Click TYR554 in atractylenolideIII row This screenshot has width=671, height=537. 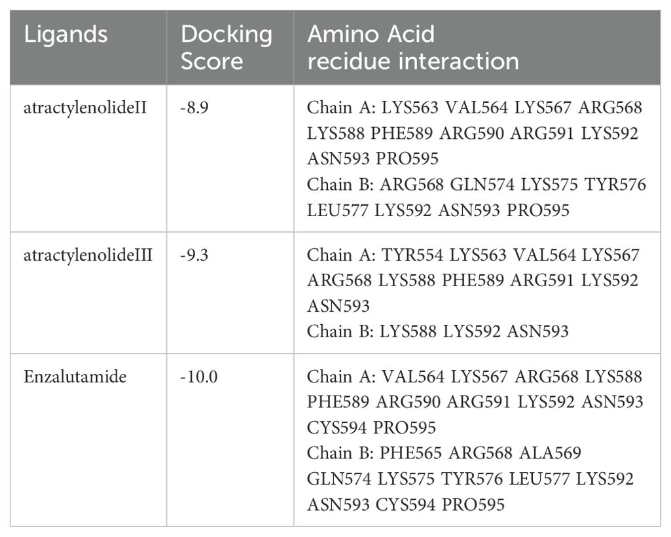(x=412, y=255)
